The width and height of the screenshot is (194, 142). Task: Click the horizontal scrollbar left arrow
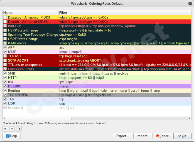[x=4, y=118]
